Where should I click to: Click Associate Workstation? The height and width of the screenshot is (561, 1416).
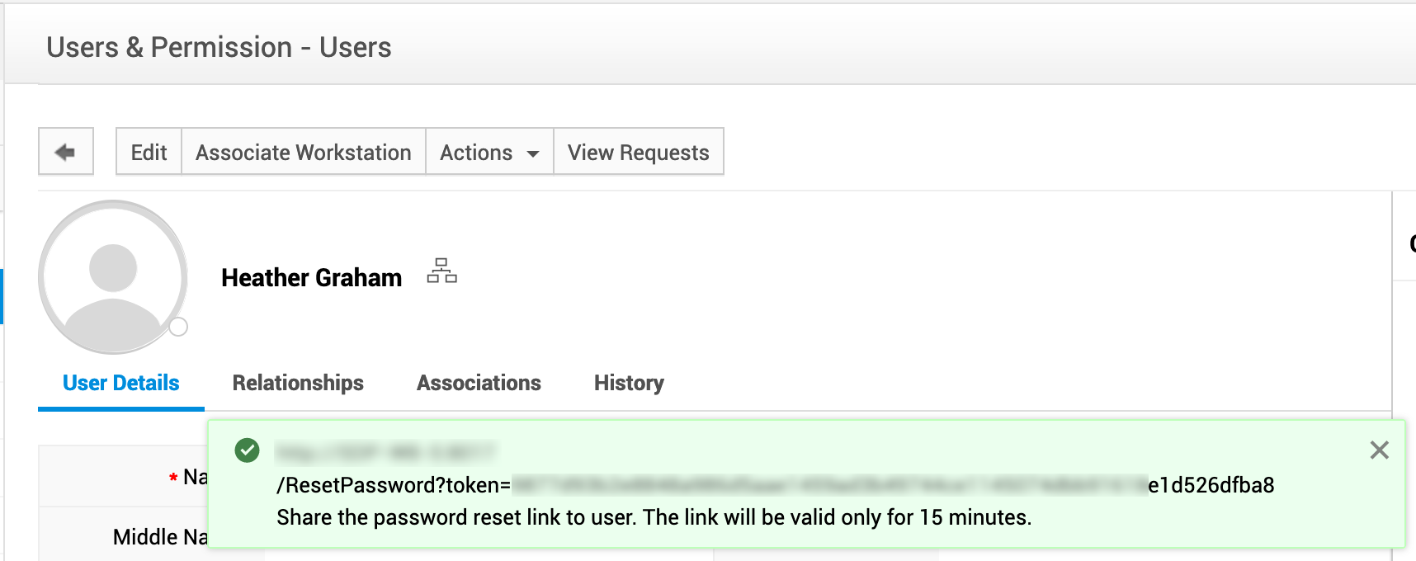(303, 153)
